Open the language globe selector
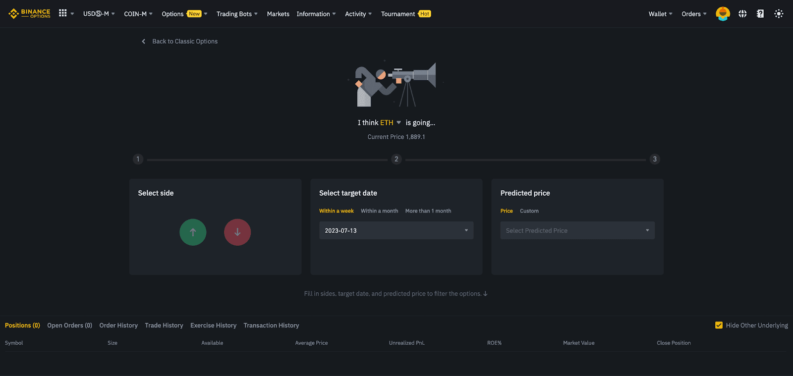The height and width of the screenshot is (376, 793). tap(742, 14)
